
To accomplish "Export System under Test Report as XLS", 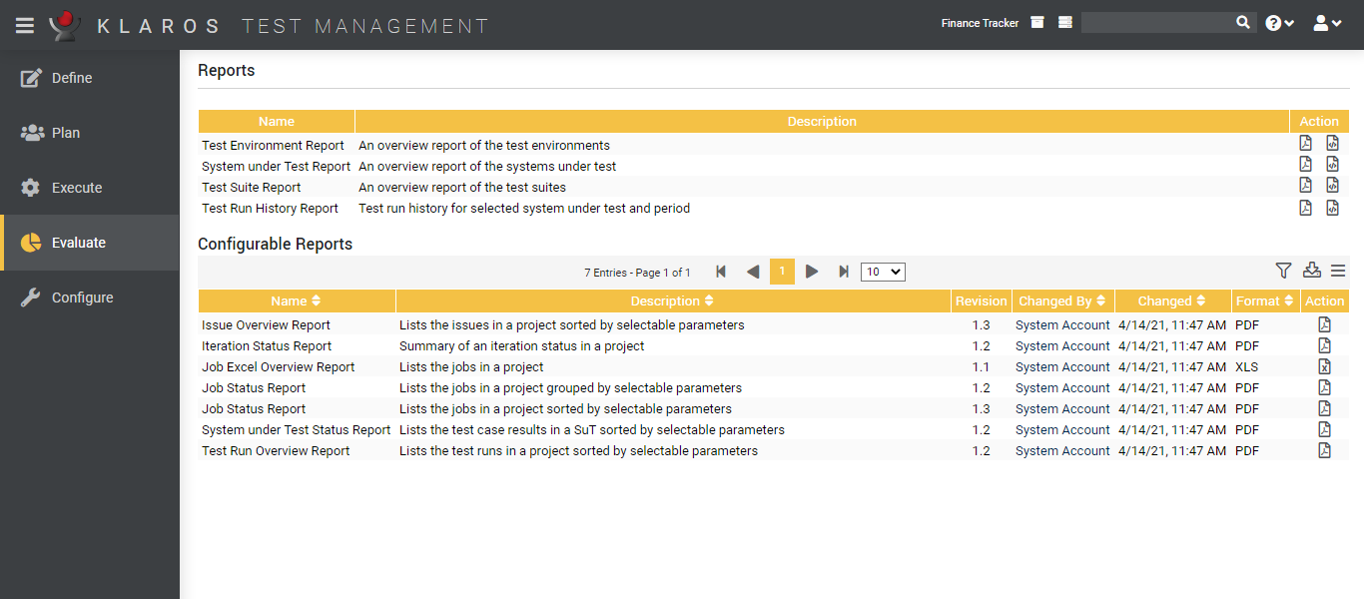I will click(x=1332, y=164).
